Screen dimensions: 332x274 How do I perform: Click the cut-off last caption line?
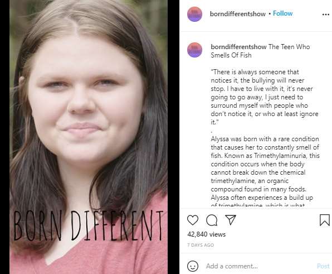pos(258,205)
